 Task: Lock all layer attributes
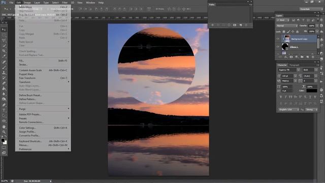(x=298, y=32)
